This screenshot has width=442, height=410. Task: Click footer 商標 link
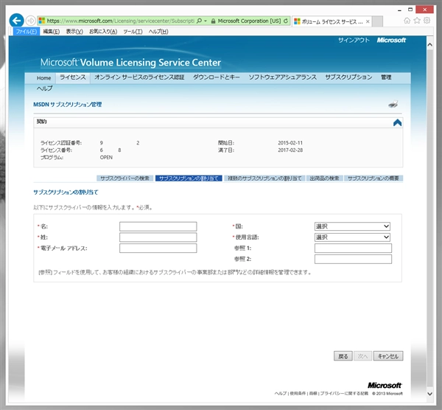(313, 393)
